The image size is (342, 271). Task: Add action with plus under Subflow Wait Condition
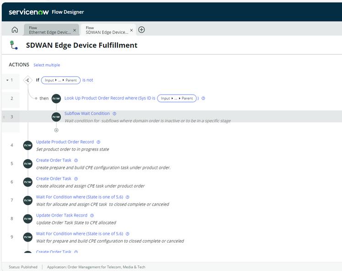pos(56,130)
